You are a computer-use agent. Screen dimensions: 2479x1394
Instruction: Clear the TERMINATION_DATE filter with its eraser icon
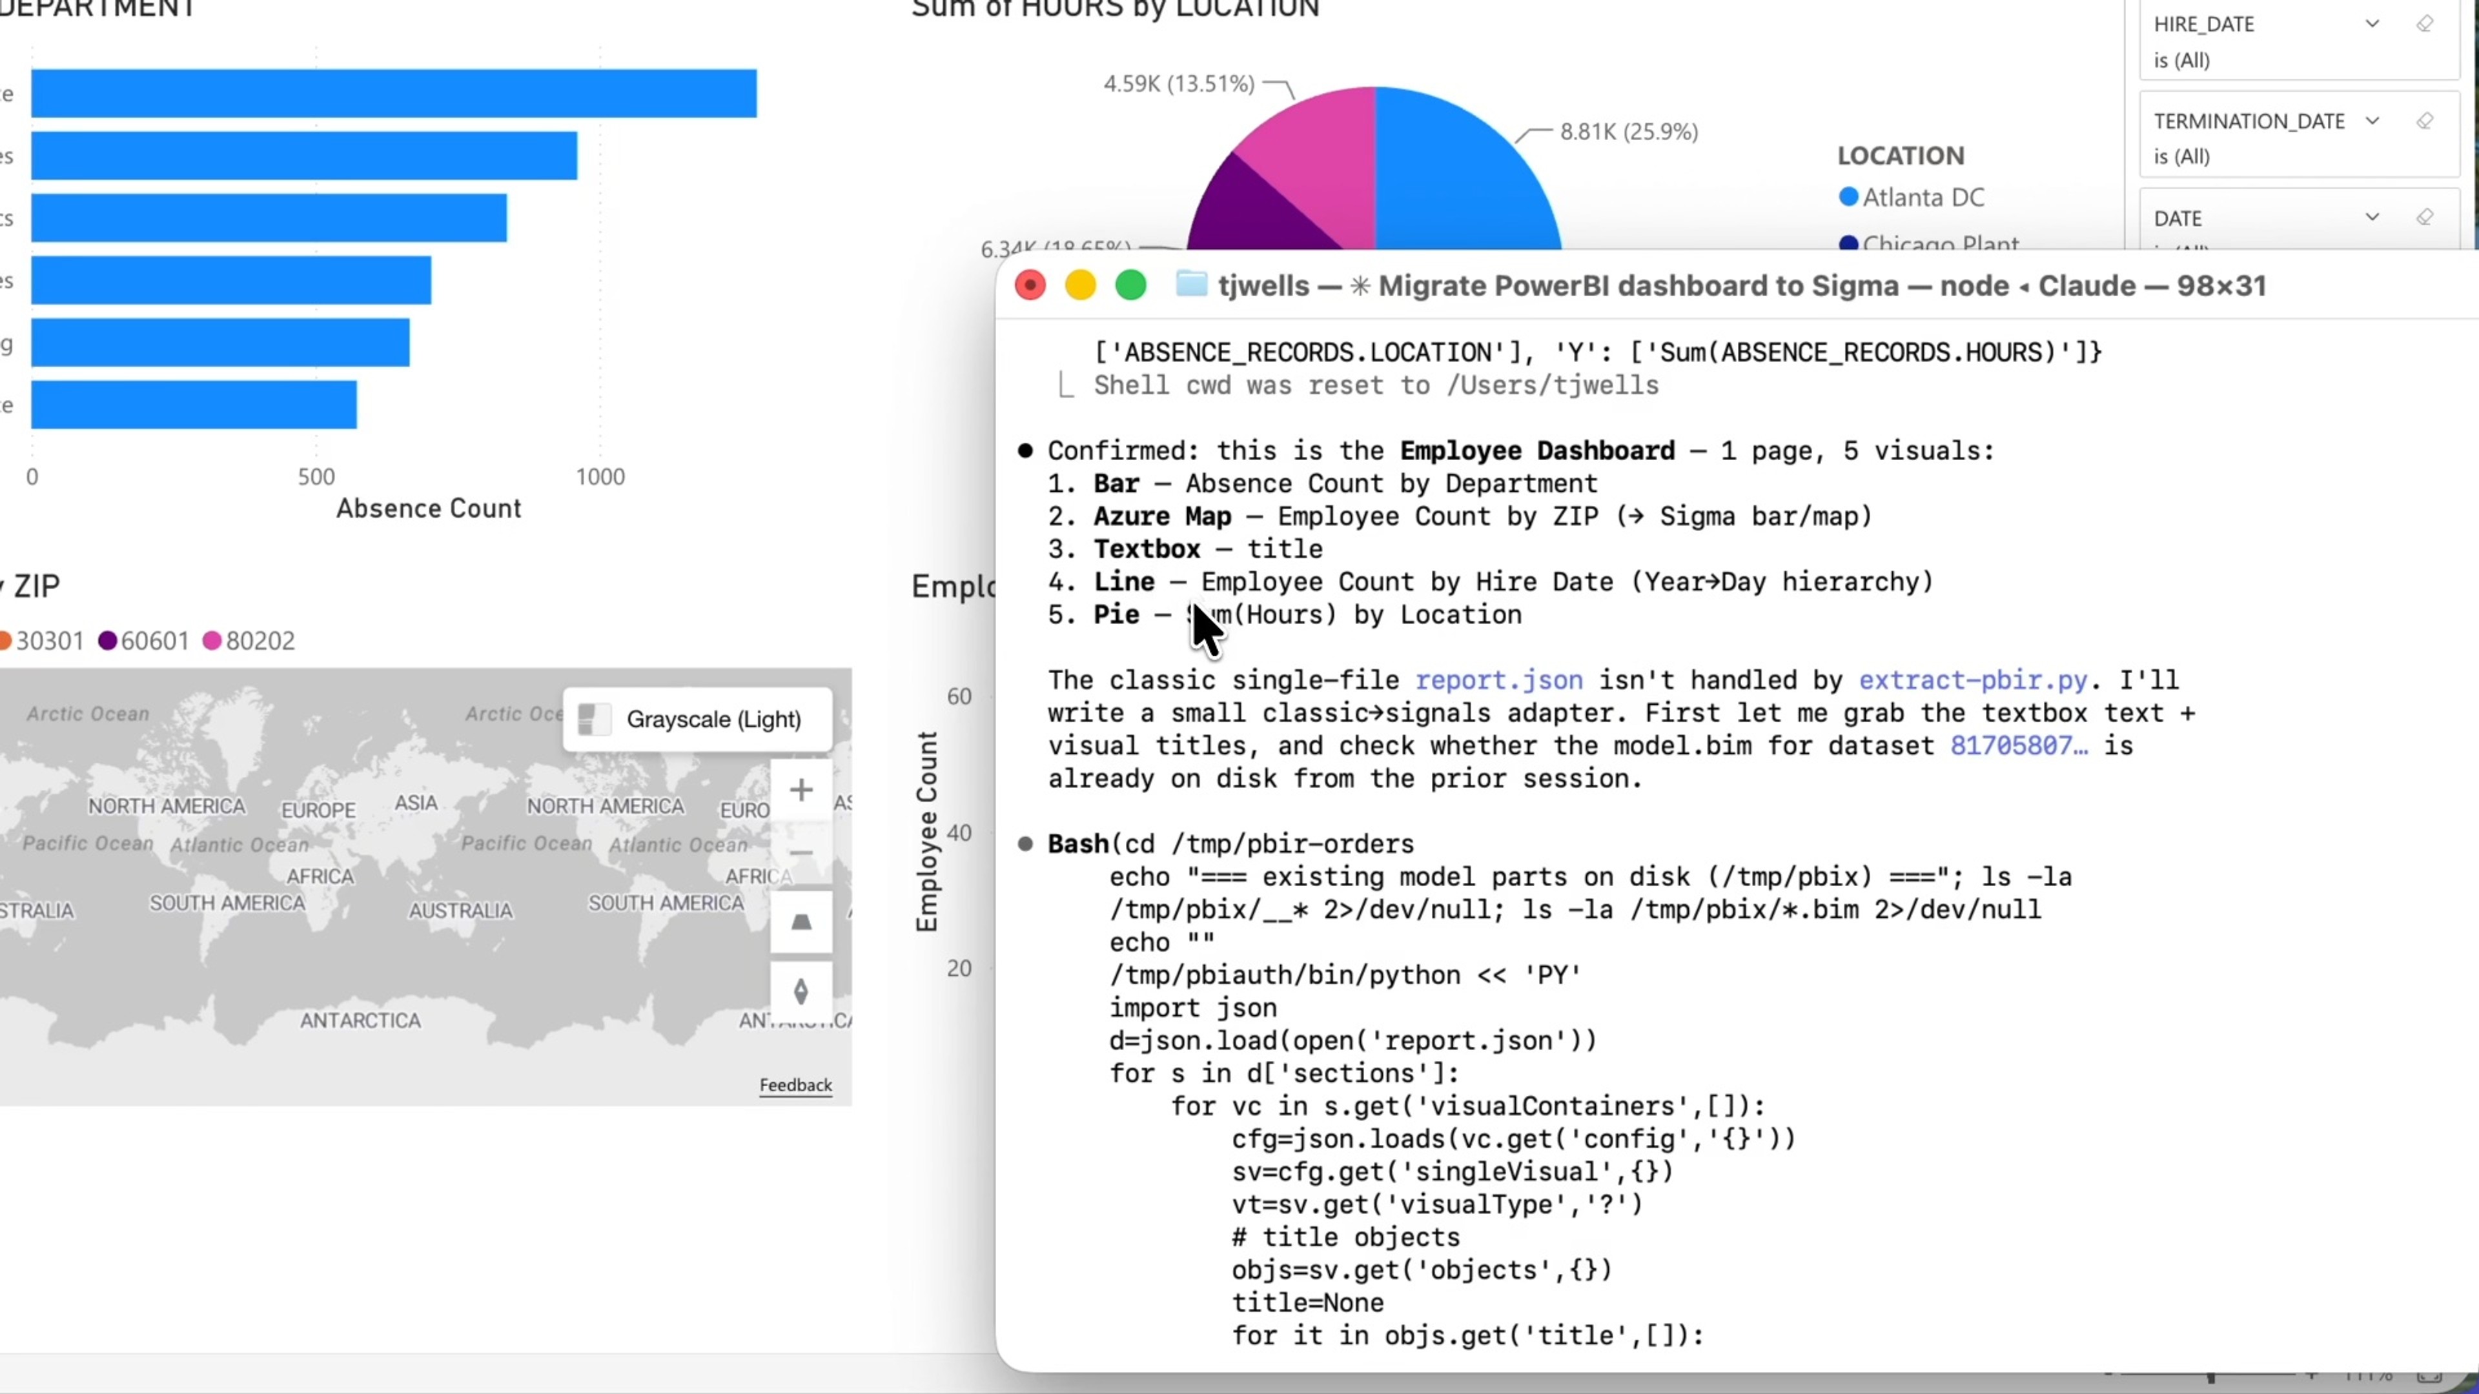click(2425, 120)
